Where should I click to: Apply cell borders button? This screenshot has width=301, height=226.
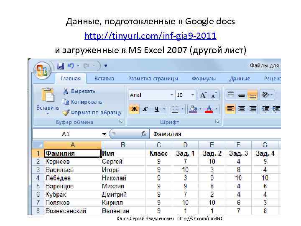pos(175,109)
